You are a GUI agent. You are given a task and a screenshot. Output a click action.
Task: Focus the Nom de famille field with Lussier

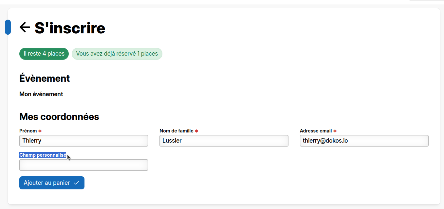pyautogui.click(x=224, y=141)
